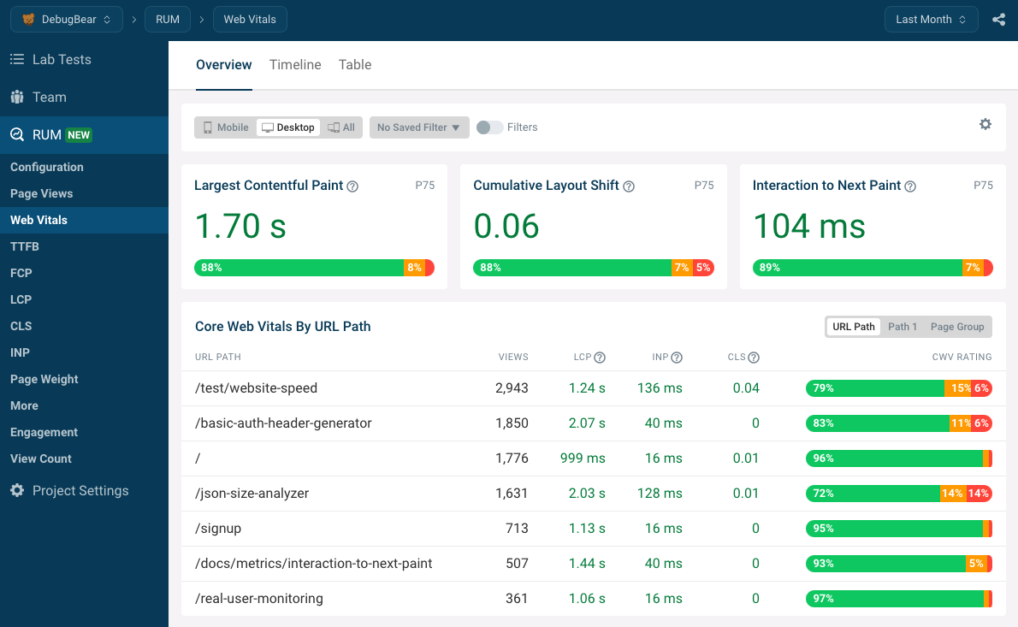Screen dimensions: 1018x627
Task: Click the LCP column help icon
Action: (x=599, y=357)
